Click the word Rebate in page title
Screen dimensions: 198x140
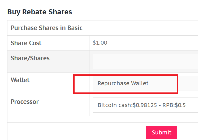(35, 12)
